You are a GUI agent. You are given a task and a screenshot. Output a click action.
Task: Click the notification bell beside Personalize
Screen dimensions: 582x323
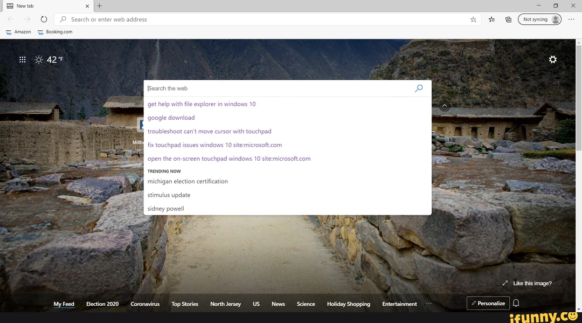516,303
